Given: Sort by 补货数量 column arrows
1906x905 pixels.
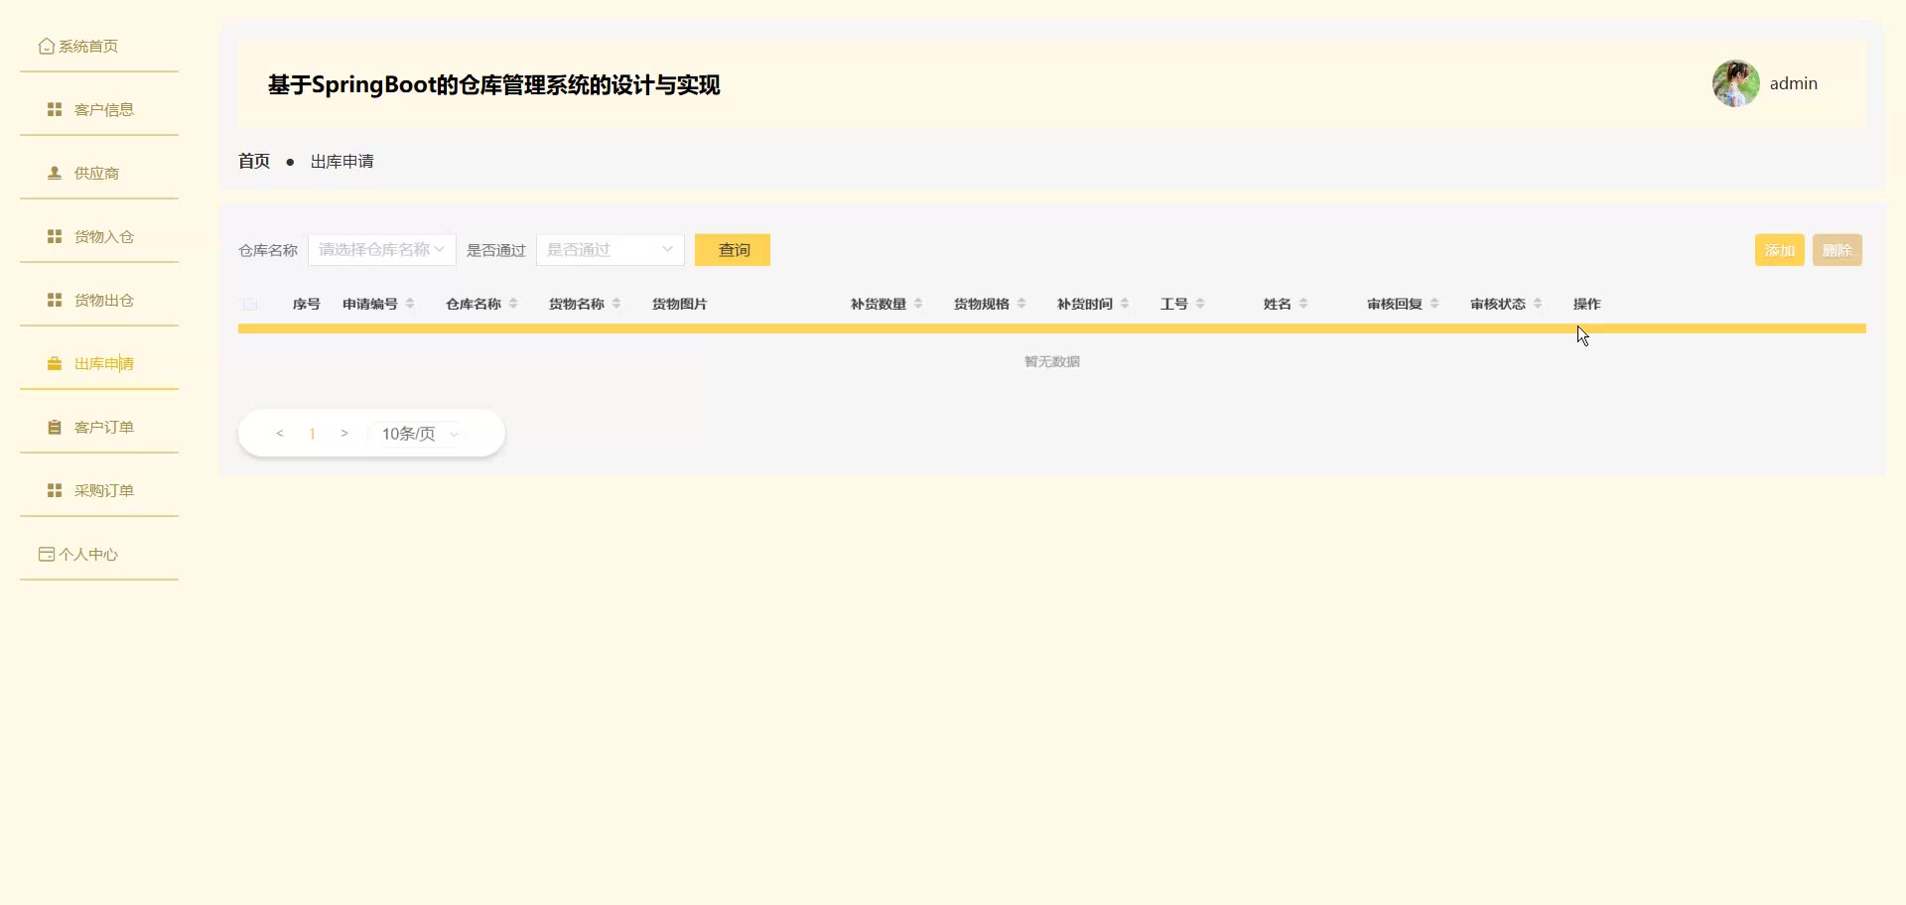Looking at the screenshot, I should coord(918,304).
